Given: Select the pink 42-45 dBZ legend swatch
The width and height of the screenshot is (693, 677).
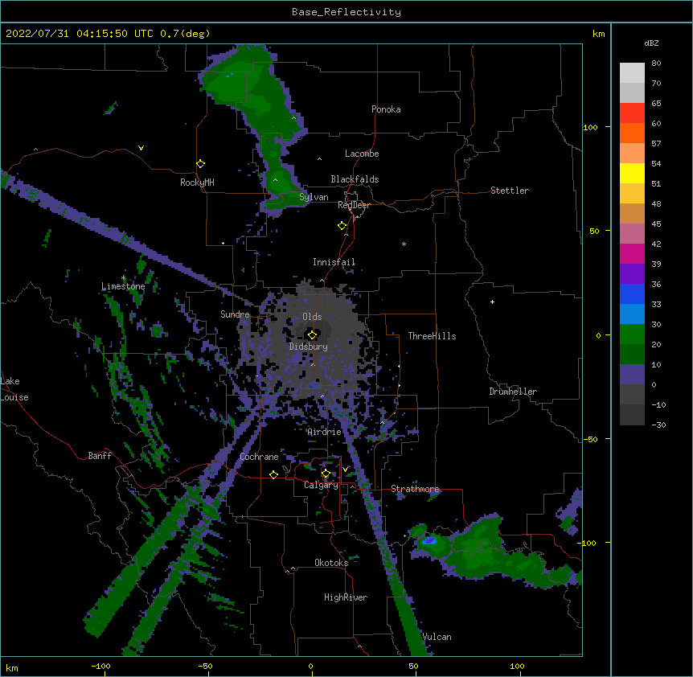Looking at the screenshot, I should [632, 234].
